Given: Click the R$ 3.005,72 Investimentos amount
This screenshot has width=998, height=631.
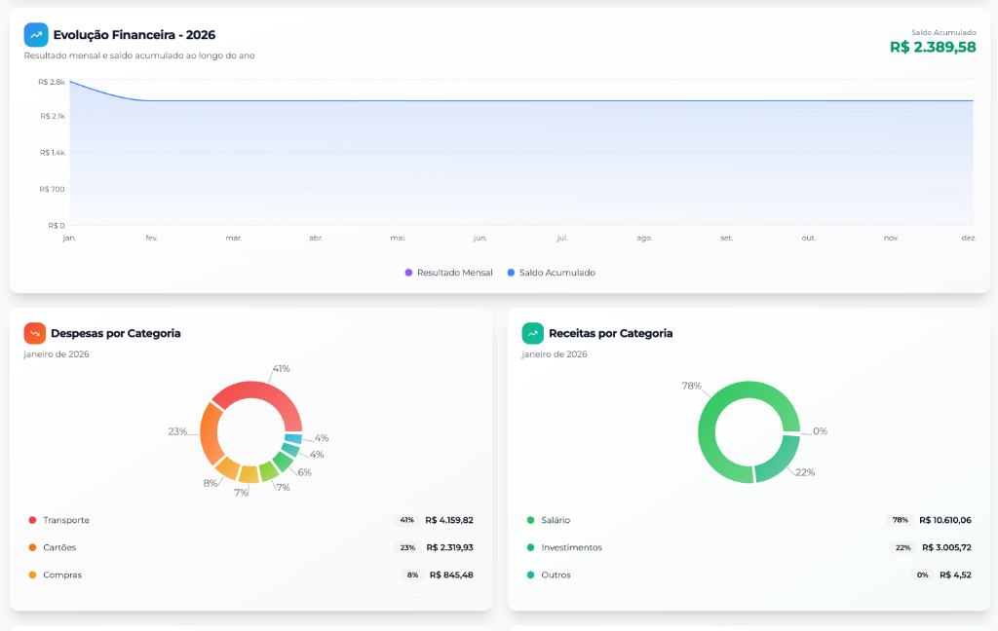Looking at the screenshot, I should point(946,547).
